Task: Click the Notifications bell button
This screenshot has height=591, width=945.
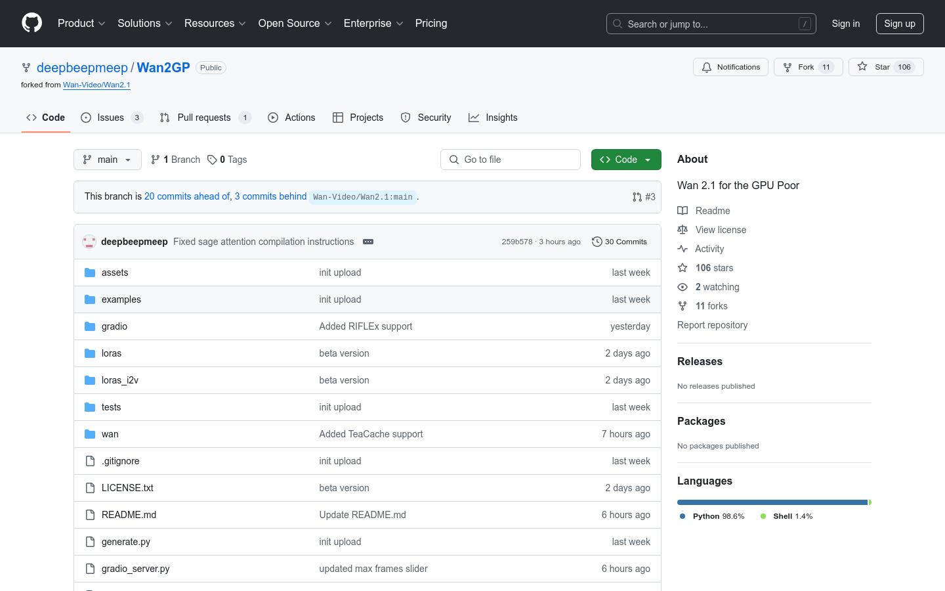Action: click(730, 67)
